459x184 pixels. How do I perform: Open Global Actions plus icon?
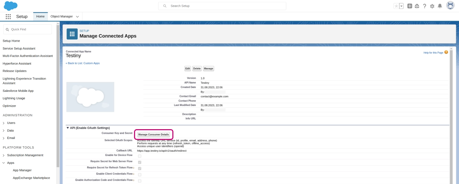point(410,6)
